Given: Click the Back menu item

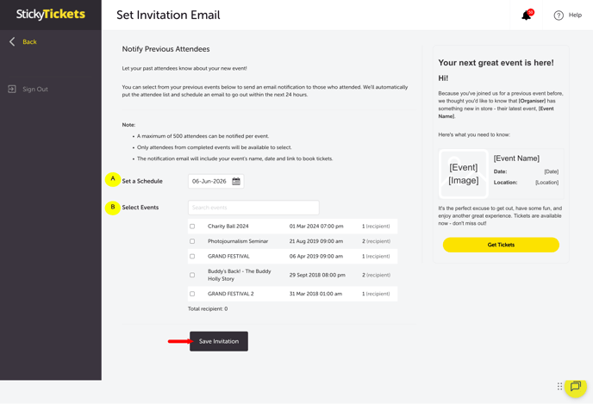Looking at the screenshot, I should [x=29, y=41].
